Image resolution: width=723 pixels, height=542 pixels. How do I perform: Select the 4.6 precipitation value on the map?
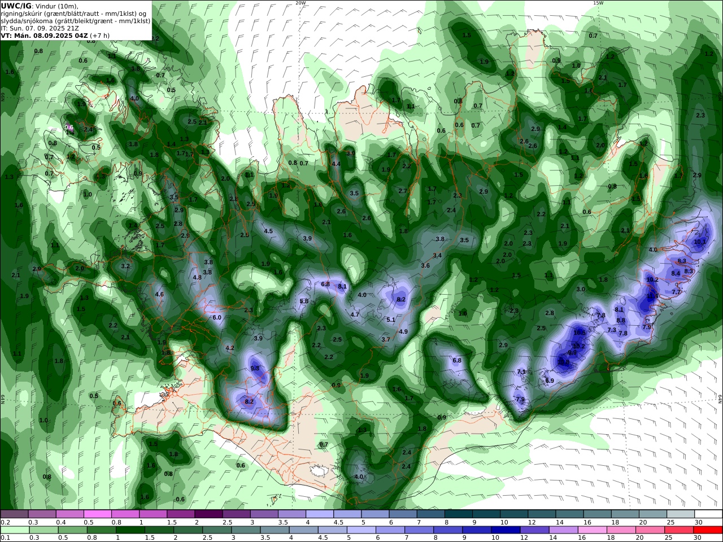(x=159, y=294)
